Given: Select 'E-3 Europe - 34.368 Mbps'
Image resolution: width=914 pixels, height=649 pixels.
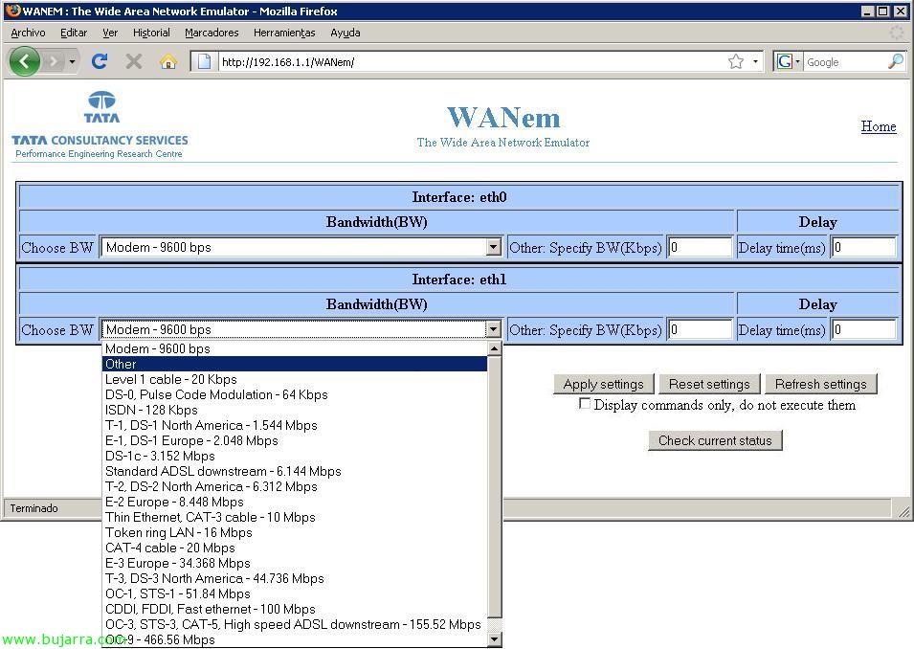Looking at the screenshot, I should coord(295,563).
